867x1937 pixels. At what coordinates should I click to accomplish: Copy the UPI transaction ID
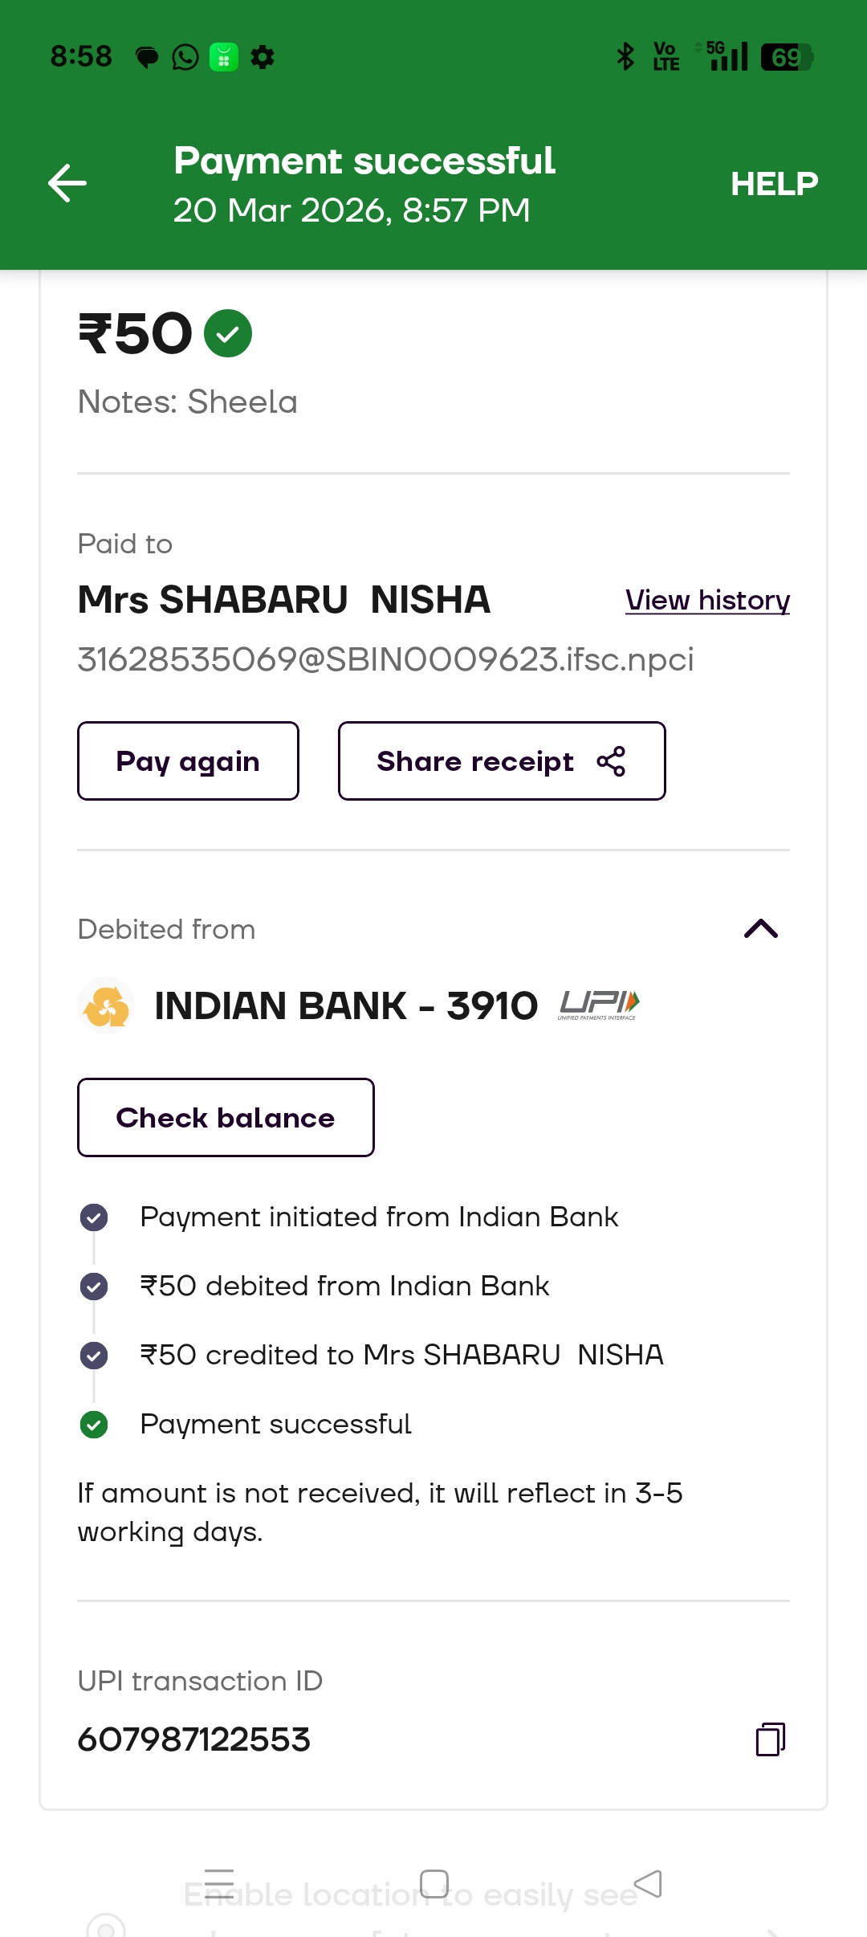click(x=770, y=1739)
